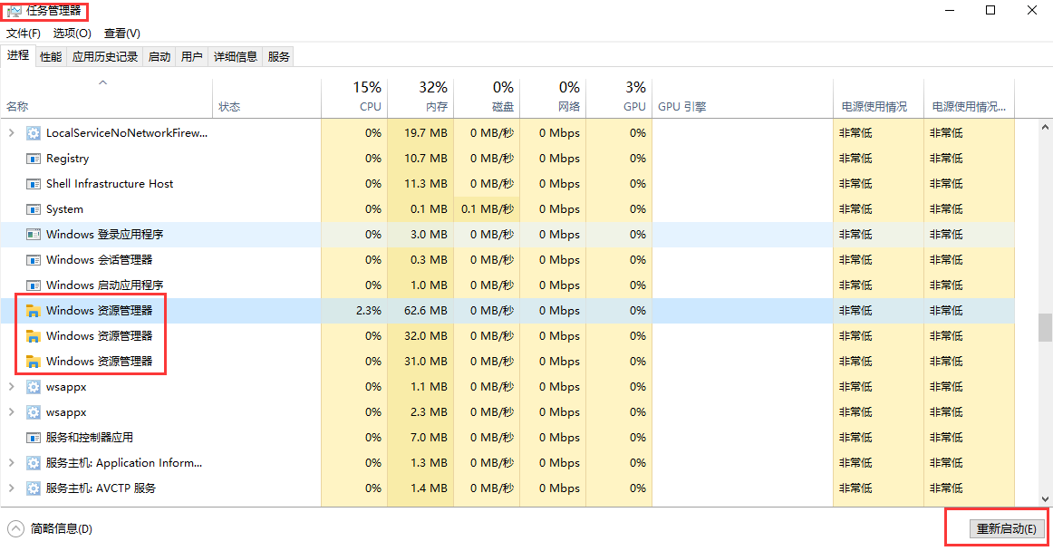Sort by 状态 column header
Image resolution: width=1053 pixels, height=551 pixels.
point(266,98)
